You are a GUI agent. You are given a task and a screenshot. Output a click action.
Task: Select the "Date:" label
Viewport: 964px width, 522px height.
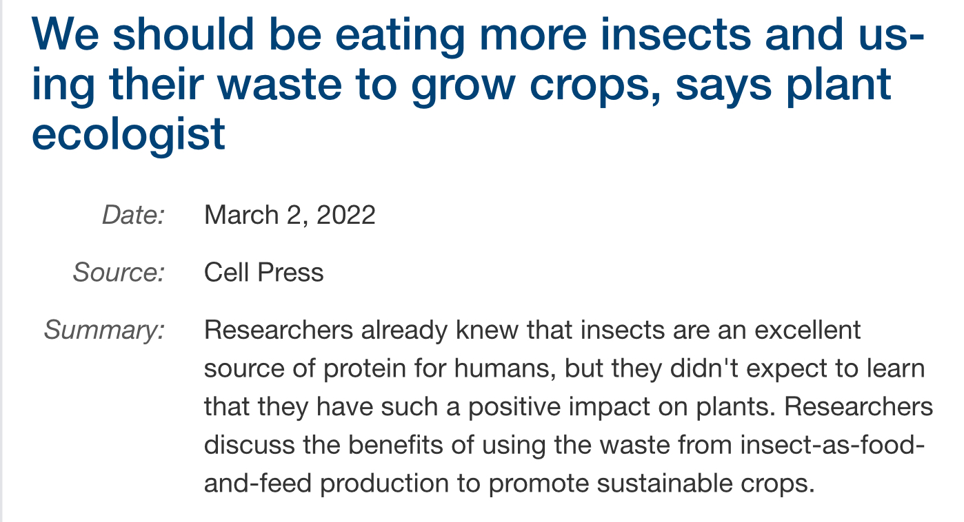click(134, 215)
